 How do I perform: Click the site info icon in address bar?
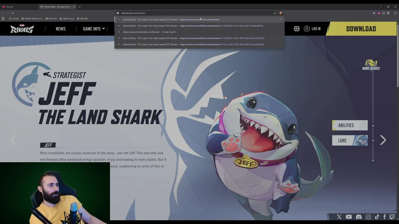point(118,13)
